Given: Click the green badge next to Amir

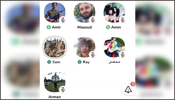Looking at the screenshot, I should (x=49, y=27).
